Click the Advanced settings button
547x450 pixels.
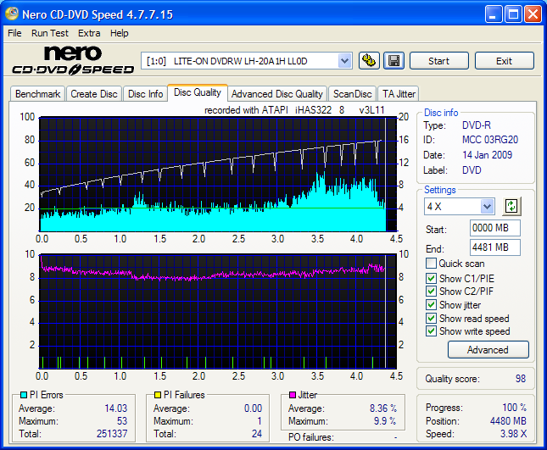click(487, 350)
